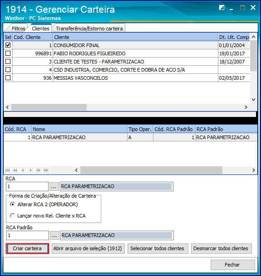Image resolution: width=261 pixels, height=276 pixels.
Task: Check the MESSIAS VASCONCELOS checkbox
Action: pos(8,78)
